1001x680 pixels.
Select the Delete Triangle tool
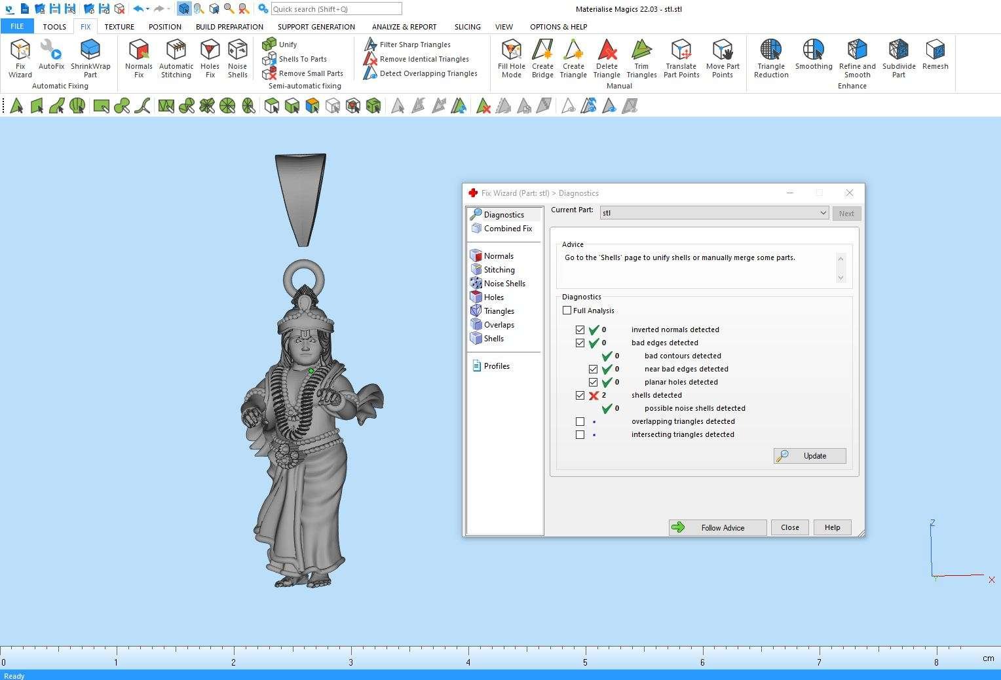pyautogui.click(x=607, y=58)
